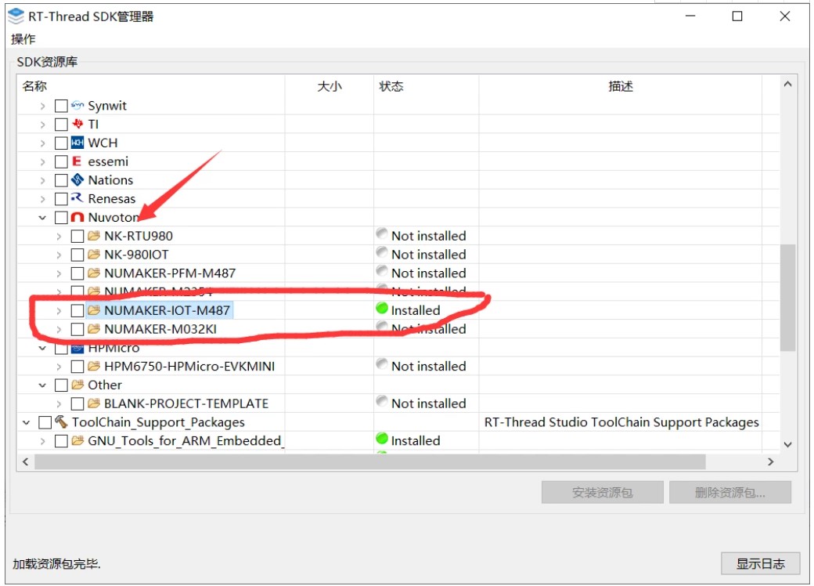The height and width of the screenshot is (586, 814).
Task: Click the gray status dot for HPM6750-HPMicro-EVKMINI
Action: point(382,364)
